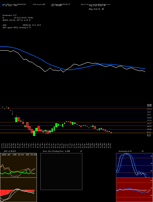Viewport: 153px width, 202px height.
Task: Open the ADX indicator chart panel
Action: [18, 165]
